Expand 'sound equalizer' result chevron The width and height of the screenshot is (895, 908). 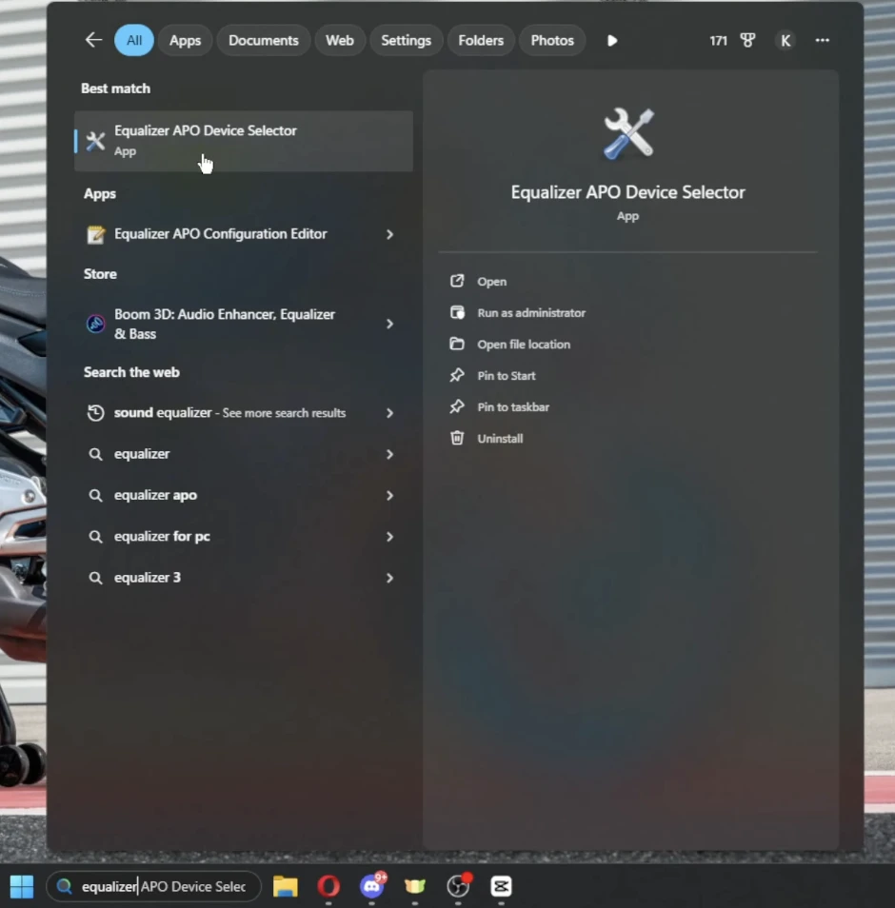pyautogui.click(x=389, y=413)
